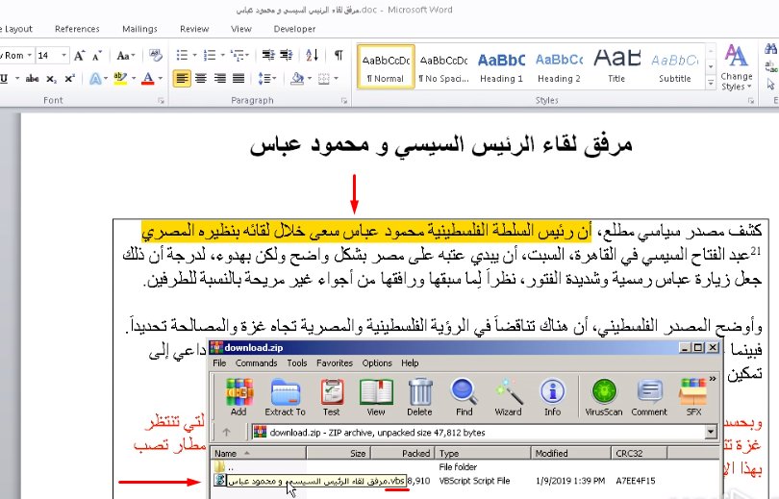
Task: Go up one level in WinRAR
Action: pos(227,433)
